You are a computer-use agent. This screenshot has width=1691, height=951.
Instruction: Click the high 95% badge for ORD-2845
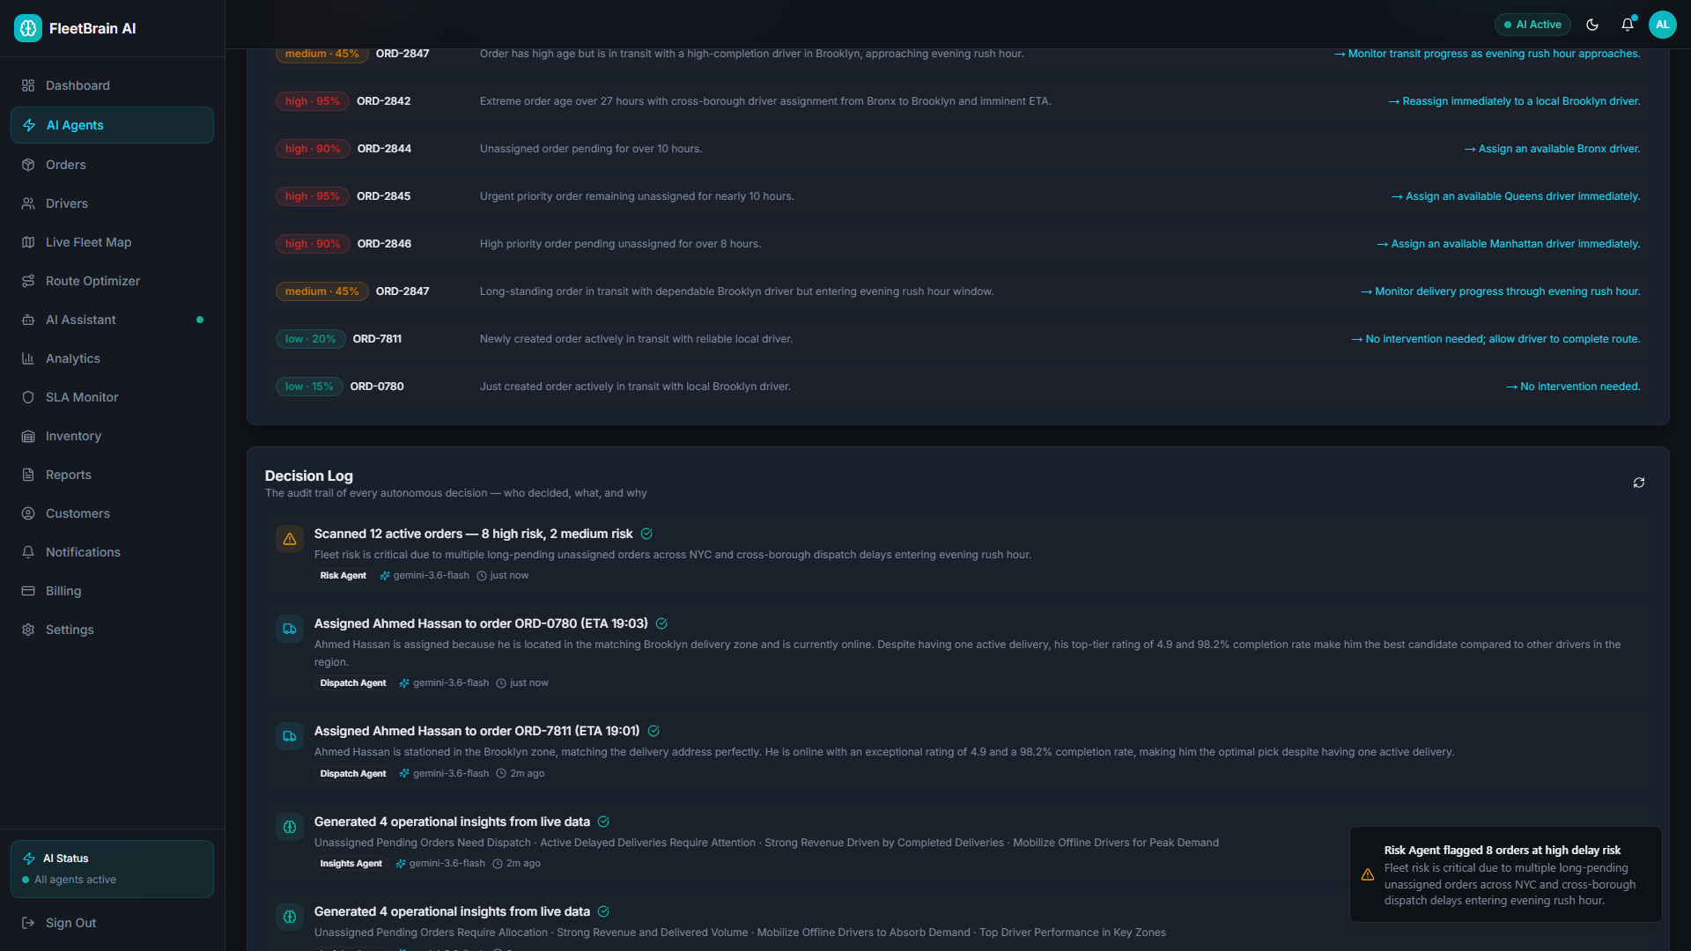coord(313,196)
